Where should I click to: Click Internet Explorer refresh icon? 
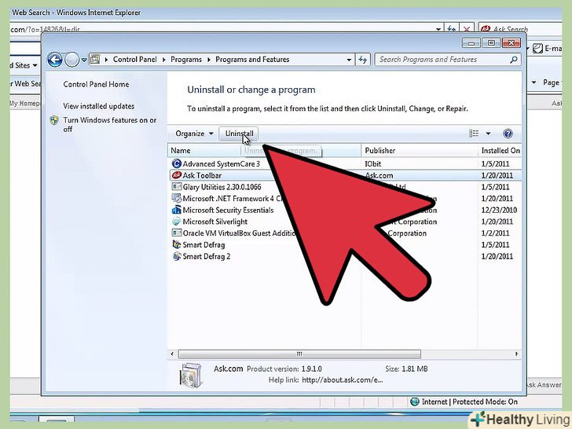(x=452, y=29)
